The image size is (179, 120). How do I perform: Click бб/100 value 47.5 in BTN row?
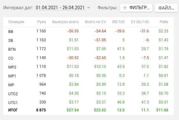[x=121, y=49]
